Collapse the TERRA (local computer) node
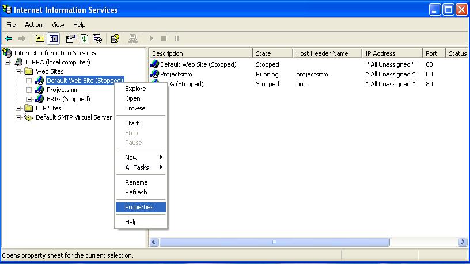The height and width of the screenshot is (264, 470). coord(7,62)
